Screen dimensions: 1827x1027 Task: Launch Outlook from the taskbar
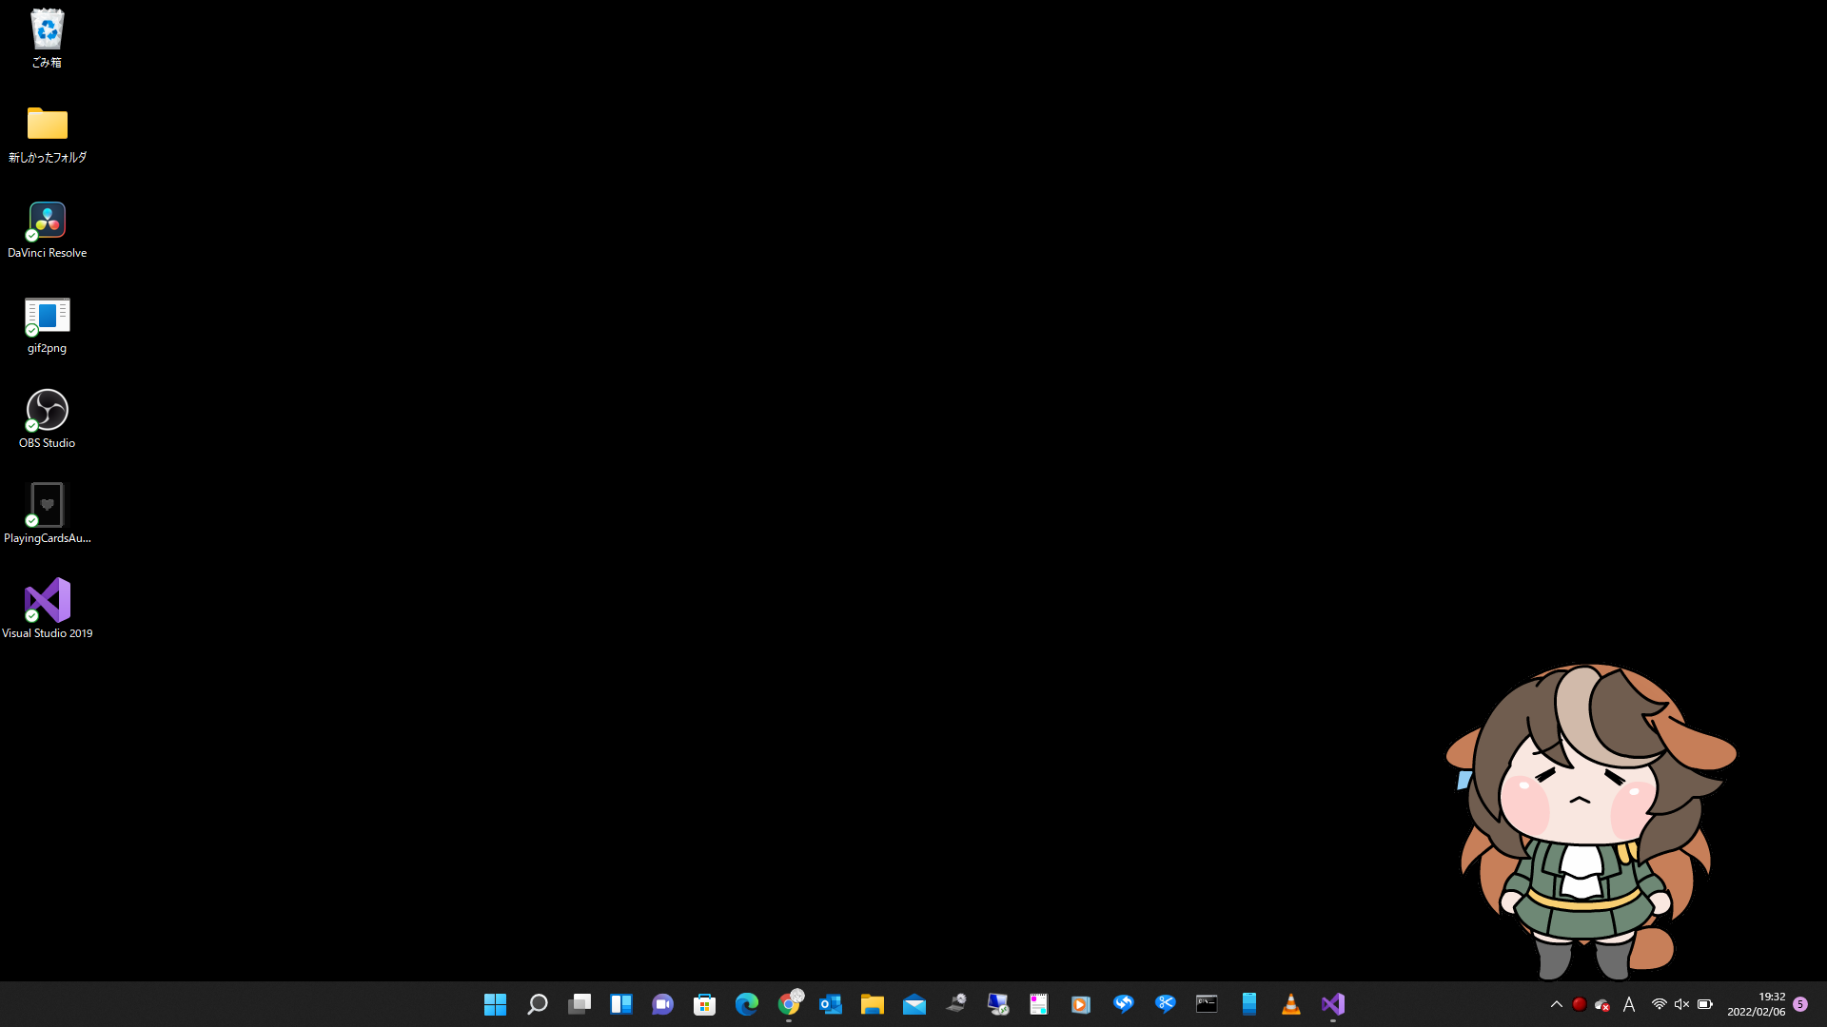pyautogui.click(x=830, y=1004)
